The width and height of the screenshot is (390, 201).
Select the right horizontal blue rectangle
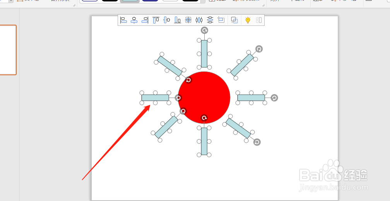click(x=251, y=98)
